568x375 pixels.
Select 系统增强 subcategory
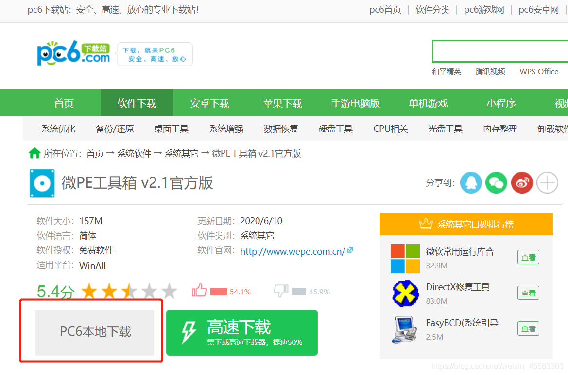point(226,129)
